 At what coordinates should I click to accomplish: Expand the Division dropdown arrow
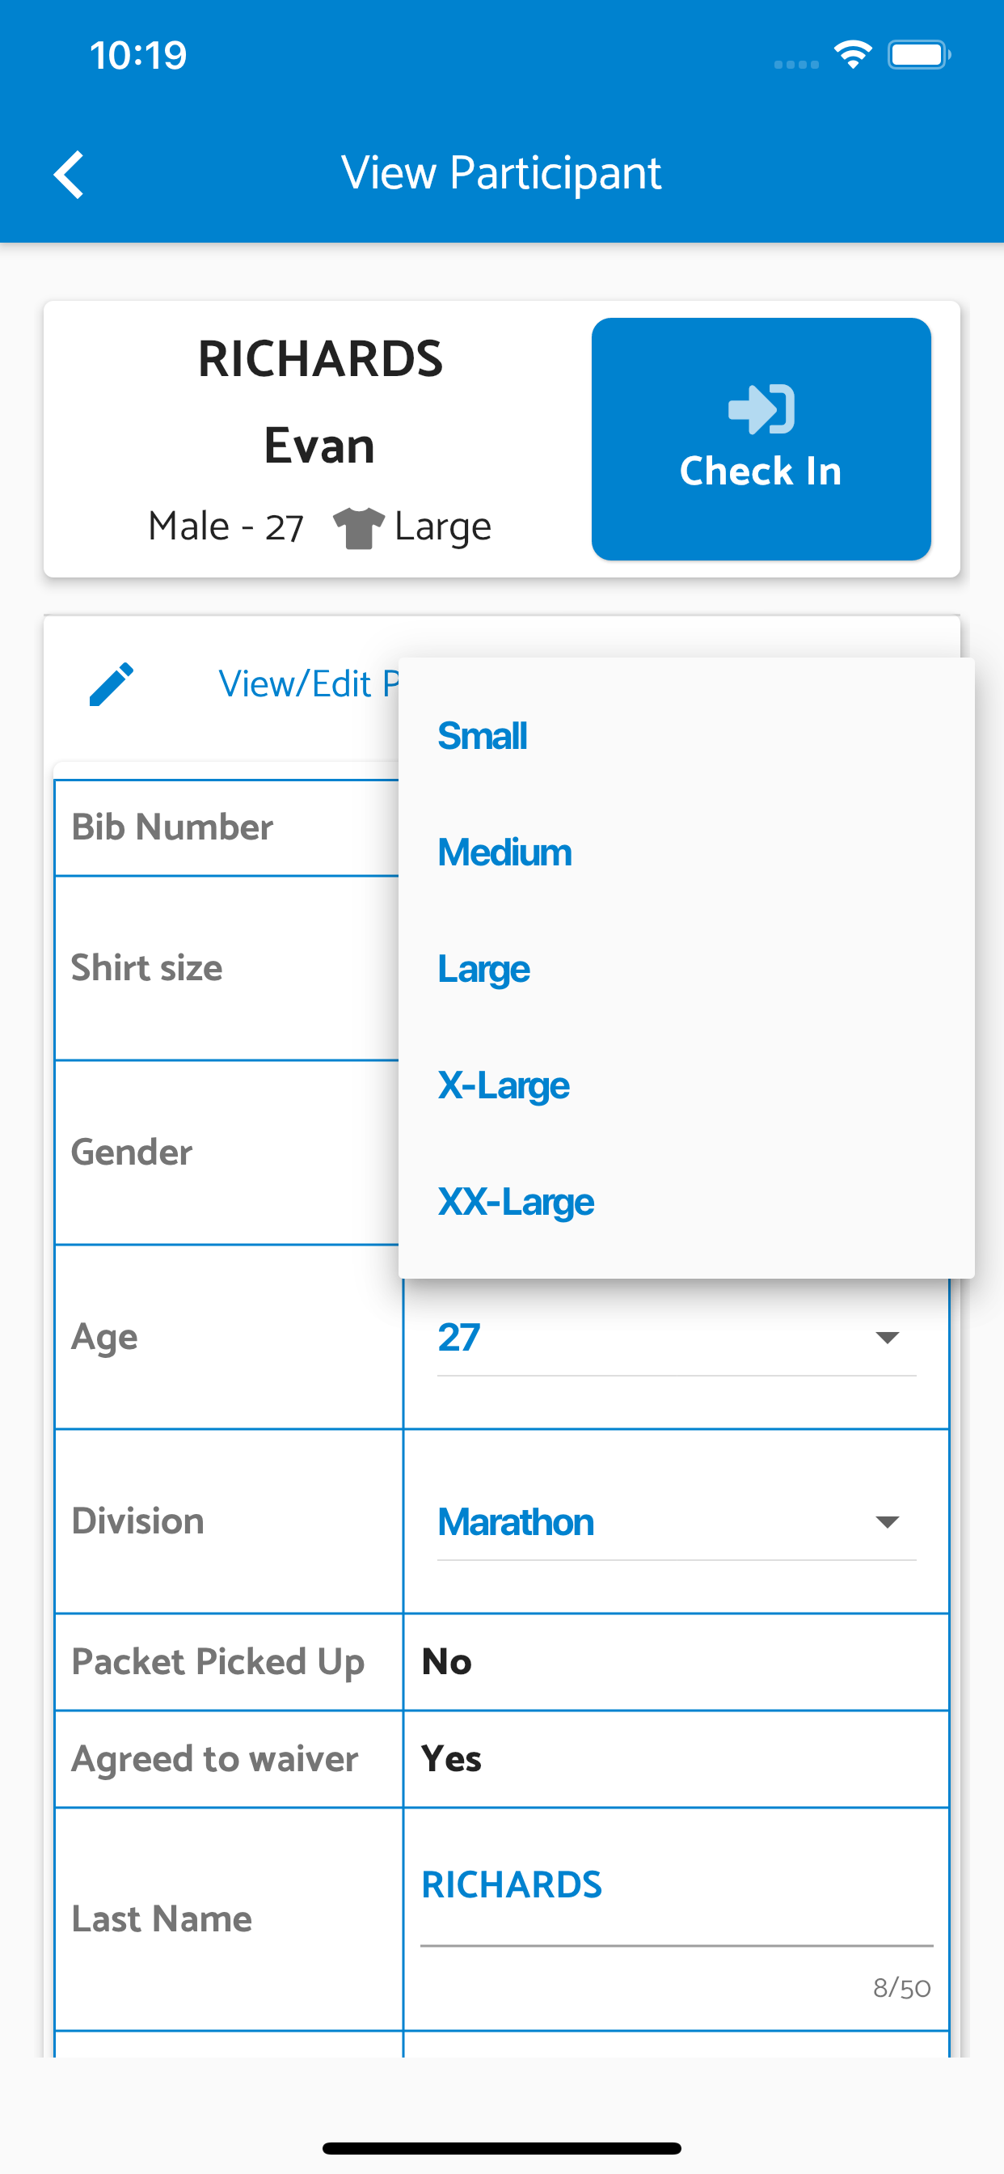pos(887,1521)
